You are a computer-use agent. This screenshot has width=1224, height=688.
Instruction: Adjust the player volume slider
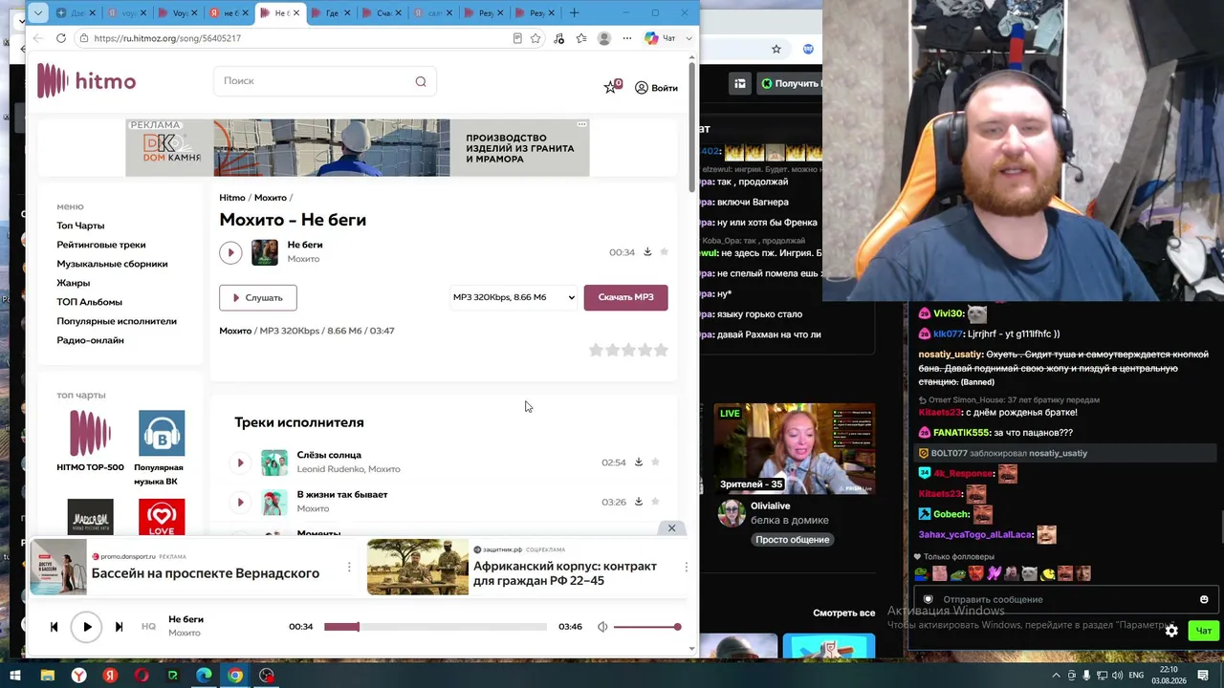647,627
